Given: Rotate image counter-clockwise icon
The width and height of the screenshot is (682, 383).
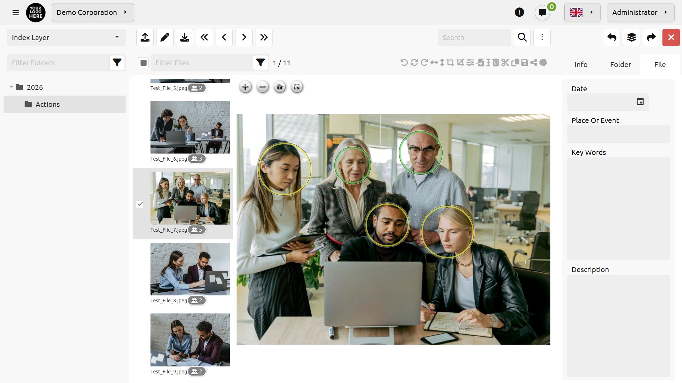Looking at the screenshot, I should coord(404,63).
